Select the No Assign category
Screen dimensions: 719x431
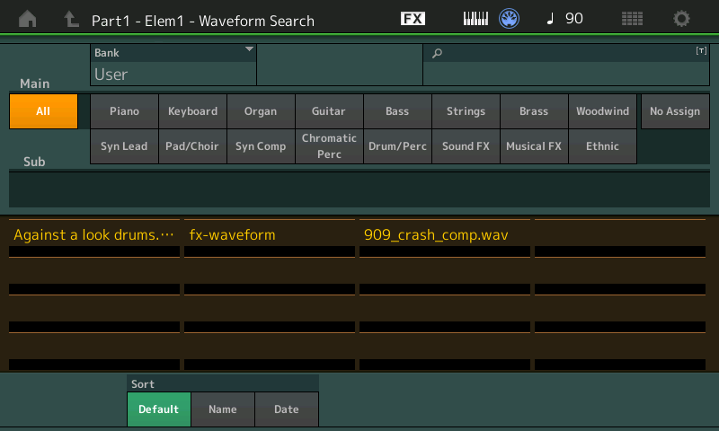click(x=674, y=111)
